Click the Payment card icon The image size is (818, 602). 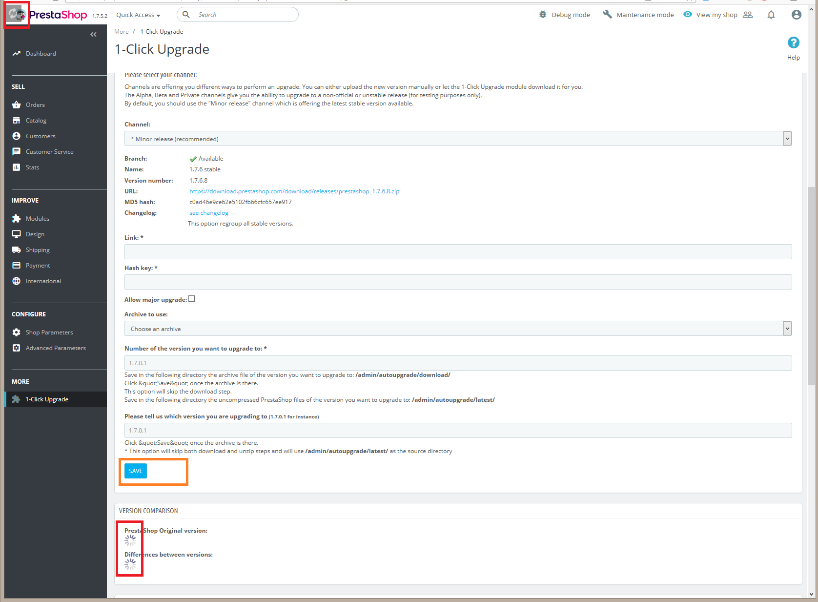pyautogui.click(x=17, y=266)
